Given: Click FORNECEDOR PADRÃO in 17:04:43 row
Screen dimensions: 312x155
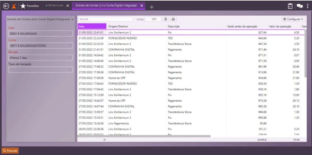Looking at the screenshot, I should point(122,84).
